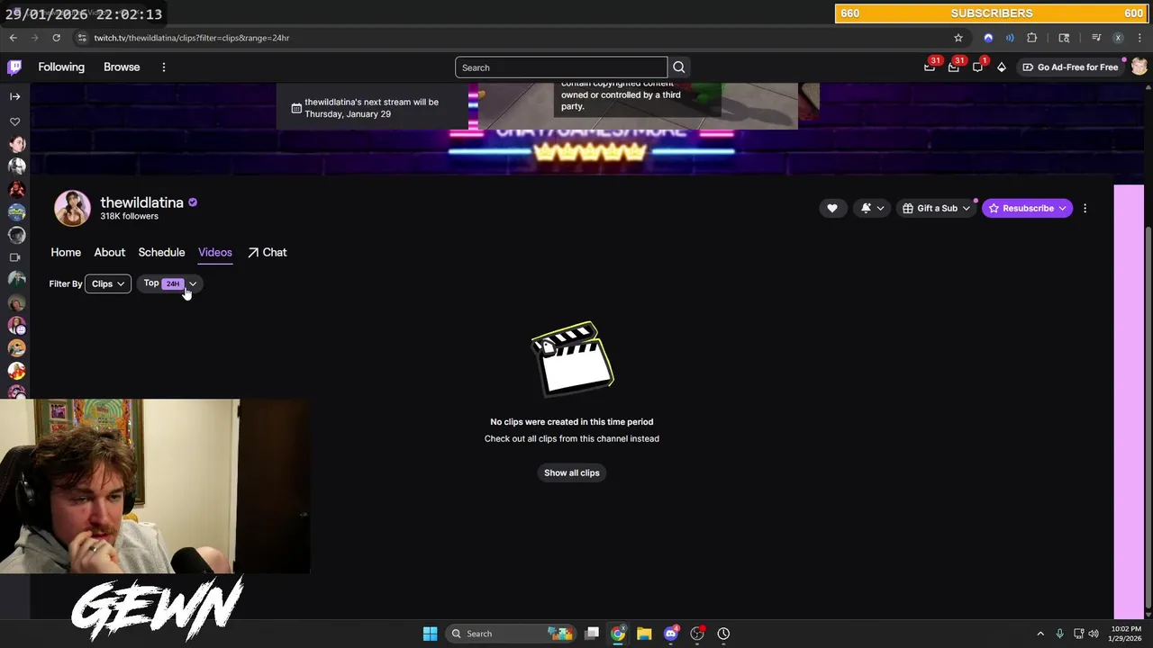1153x648 pixels.
Task: Open Chrome three-dot menu
Action: point(1139,38)
